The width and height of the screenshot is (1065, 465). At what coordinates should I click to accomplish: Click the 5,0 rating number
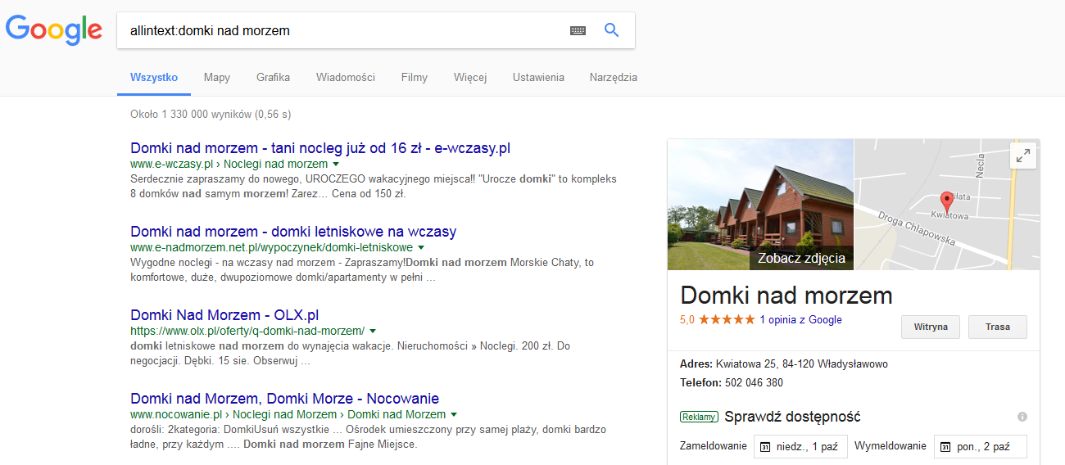(x=687, y=320)
